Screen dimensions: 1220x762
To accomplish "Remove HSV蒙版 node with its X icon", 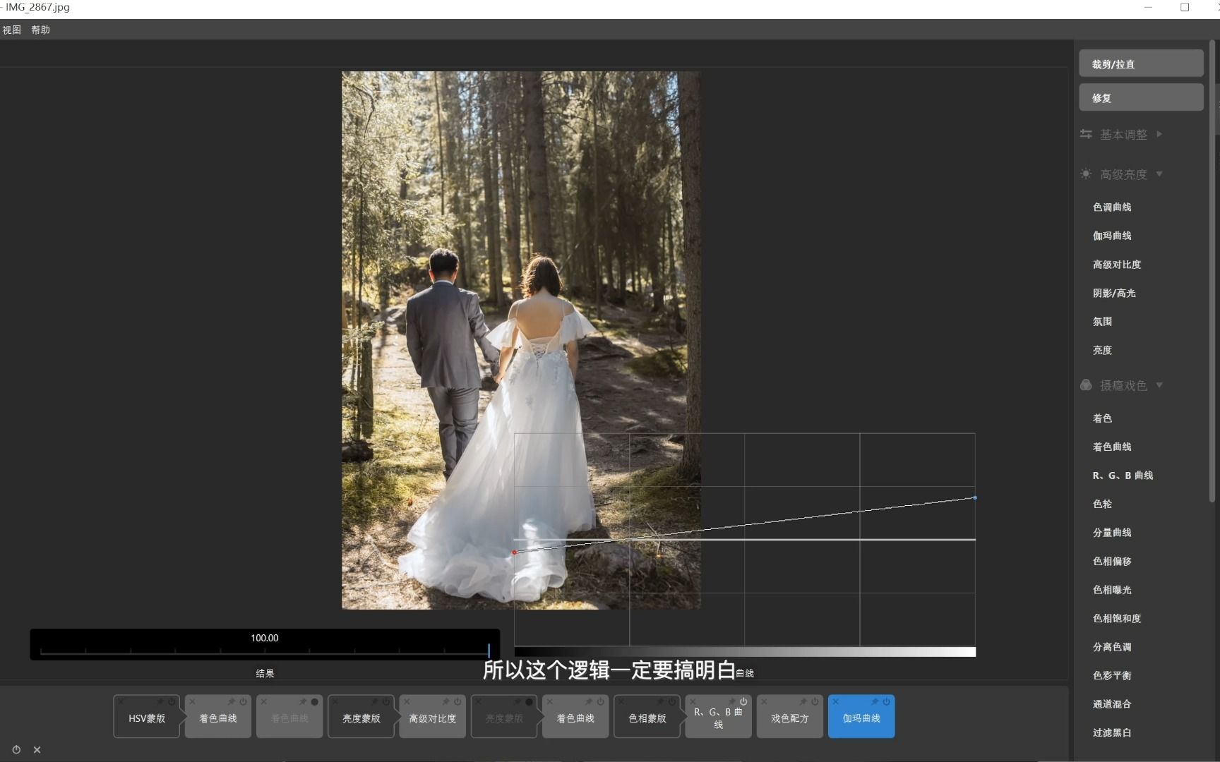I will point(121,701).
